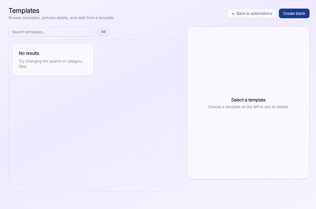Return to automations via the back button
Screen dimensions: 316x209
252,13
